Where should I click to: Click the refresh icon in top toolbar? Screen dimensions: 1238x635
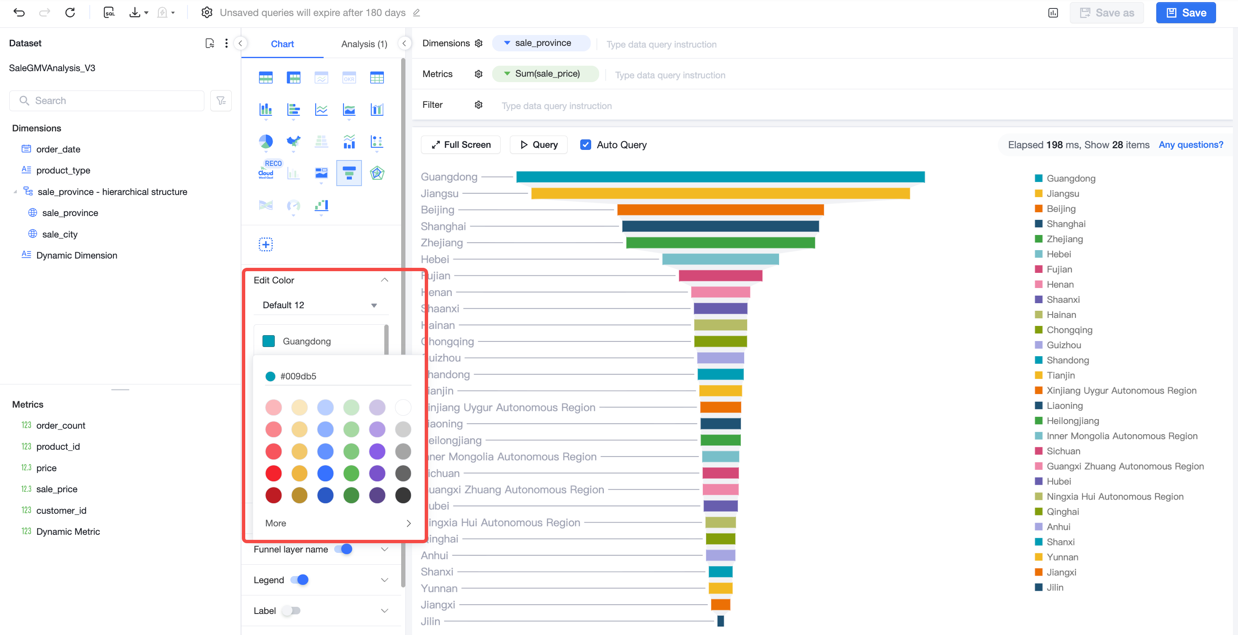pyautogui.click(x=70, y=13)
